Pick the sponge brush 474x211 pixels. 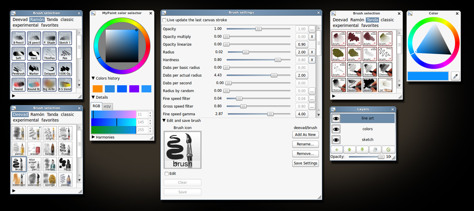[50, 180]
